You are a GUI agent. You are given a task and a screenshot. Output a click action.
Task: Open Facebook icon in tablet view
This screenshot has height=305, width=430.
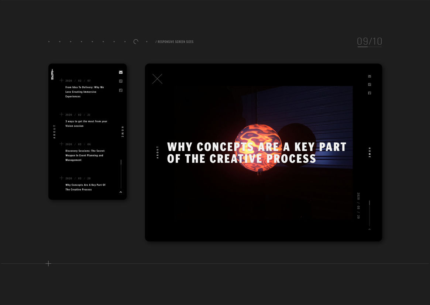point(369,93)
